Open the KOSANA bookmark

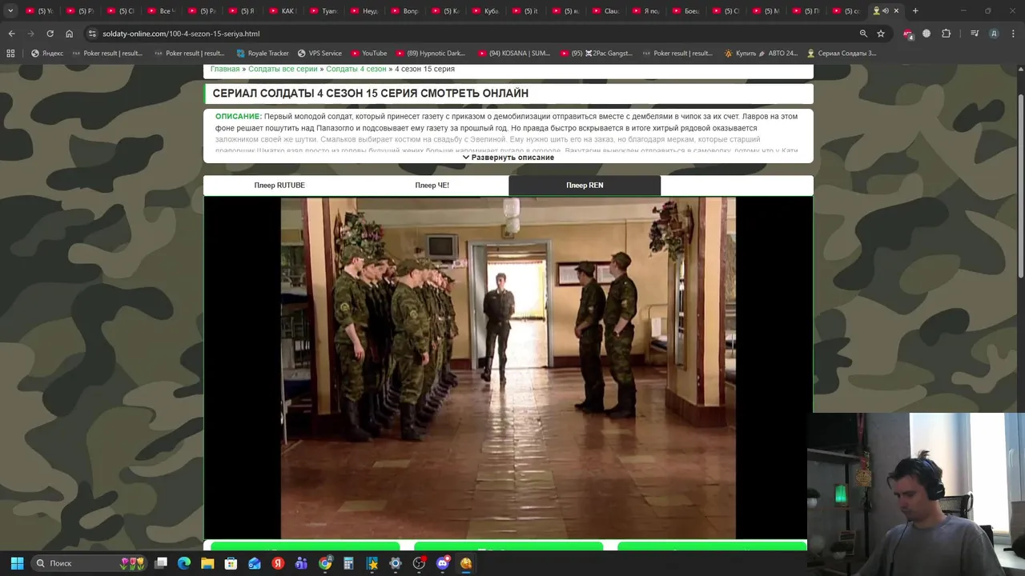[514, 54]
